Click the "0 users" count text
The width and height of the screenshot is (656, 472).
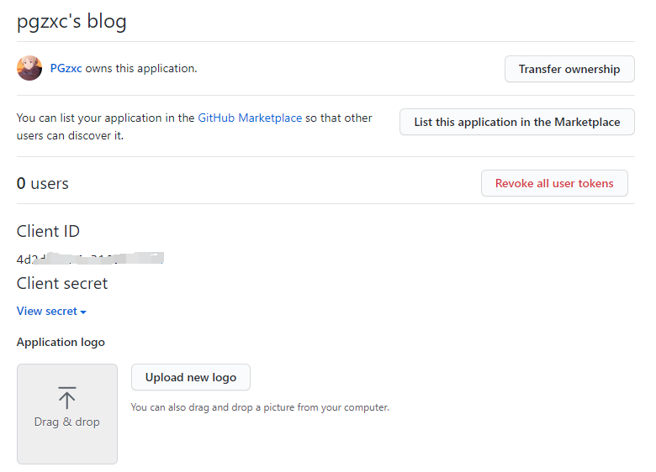point(43,183)
